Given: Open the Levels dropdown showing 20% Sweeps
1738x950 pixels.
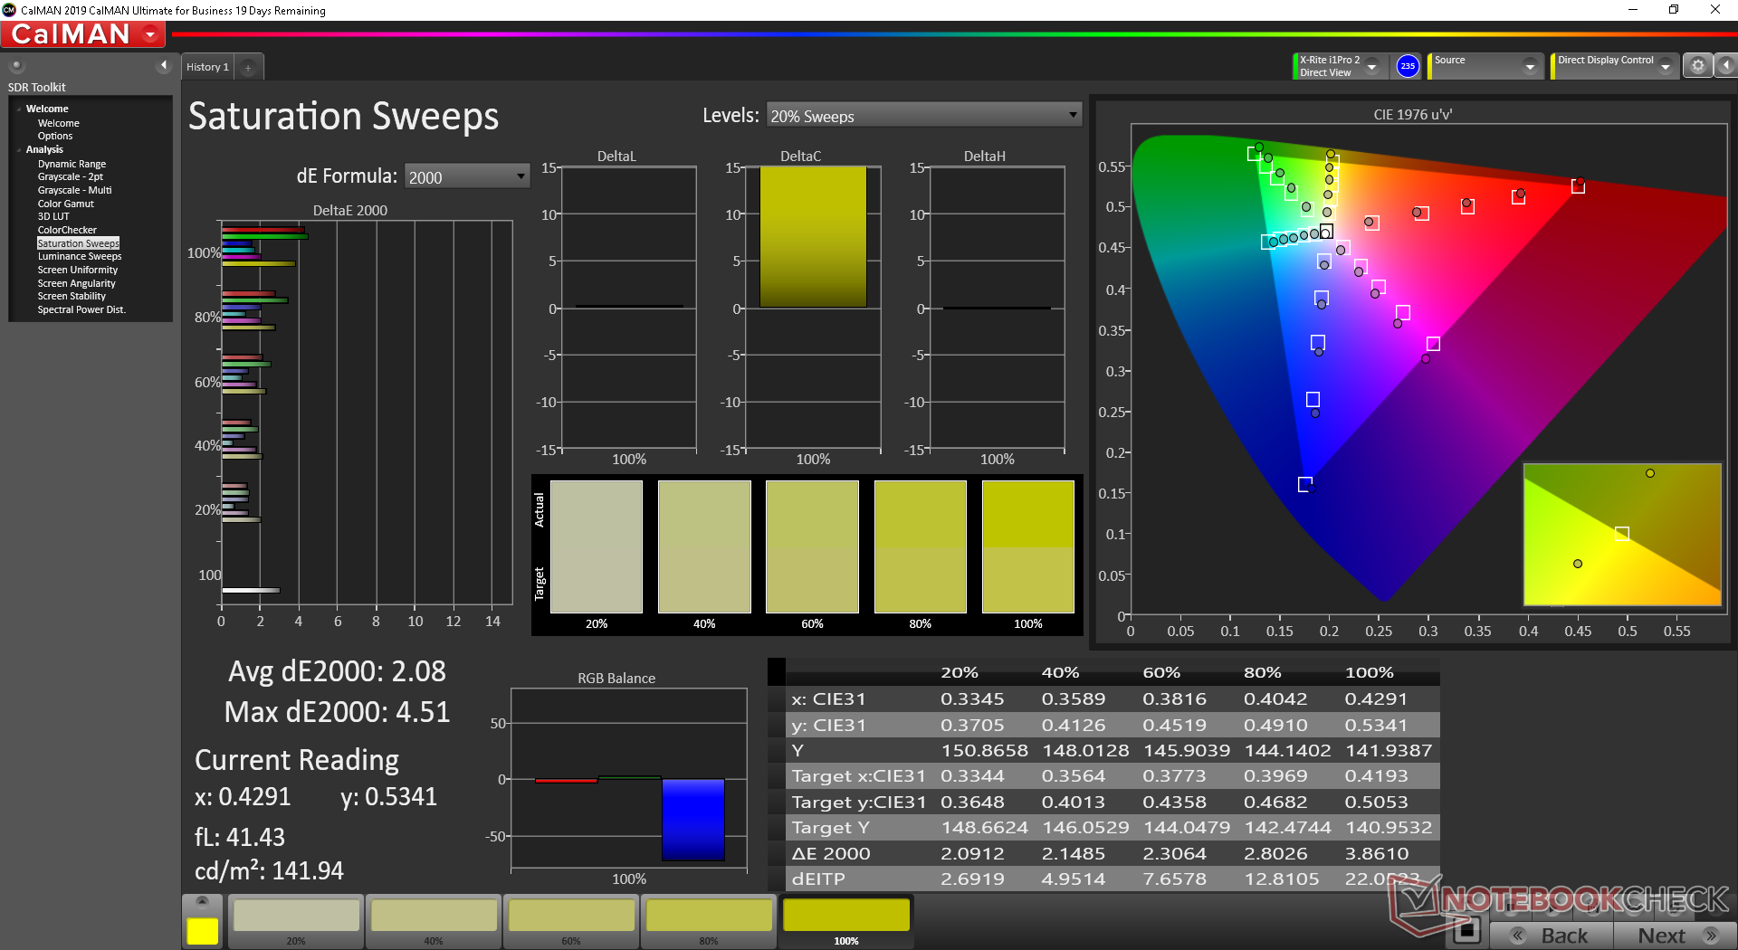Looking at the screenshot, I should pyautogui.click(x=923, y=116).
